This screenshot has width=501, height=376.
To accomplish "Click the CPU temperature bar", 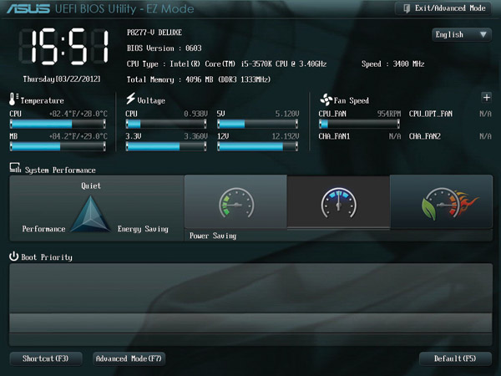I will 58,124.
